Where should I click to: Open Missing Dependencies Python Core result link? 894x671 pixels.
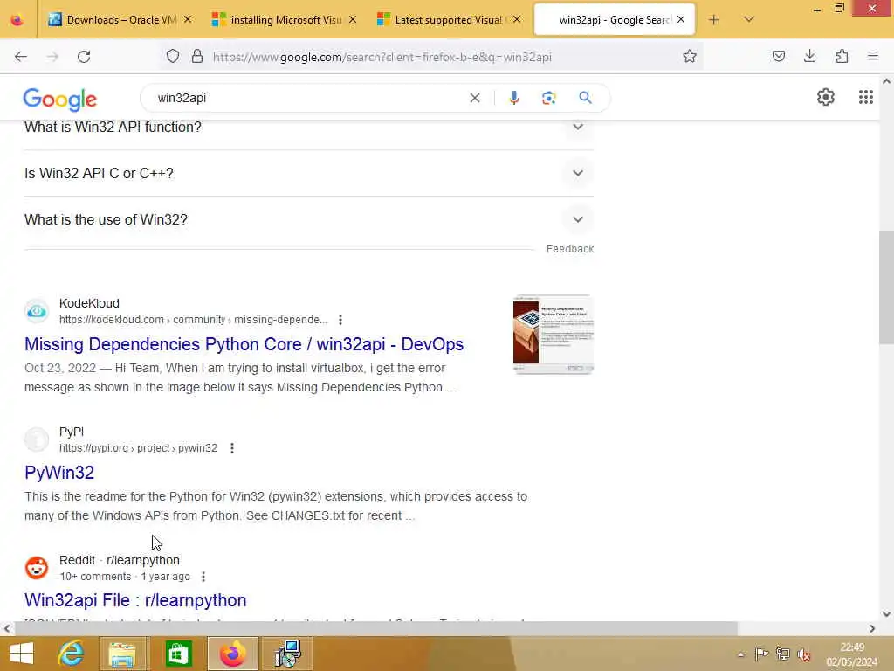coord(244,344)
